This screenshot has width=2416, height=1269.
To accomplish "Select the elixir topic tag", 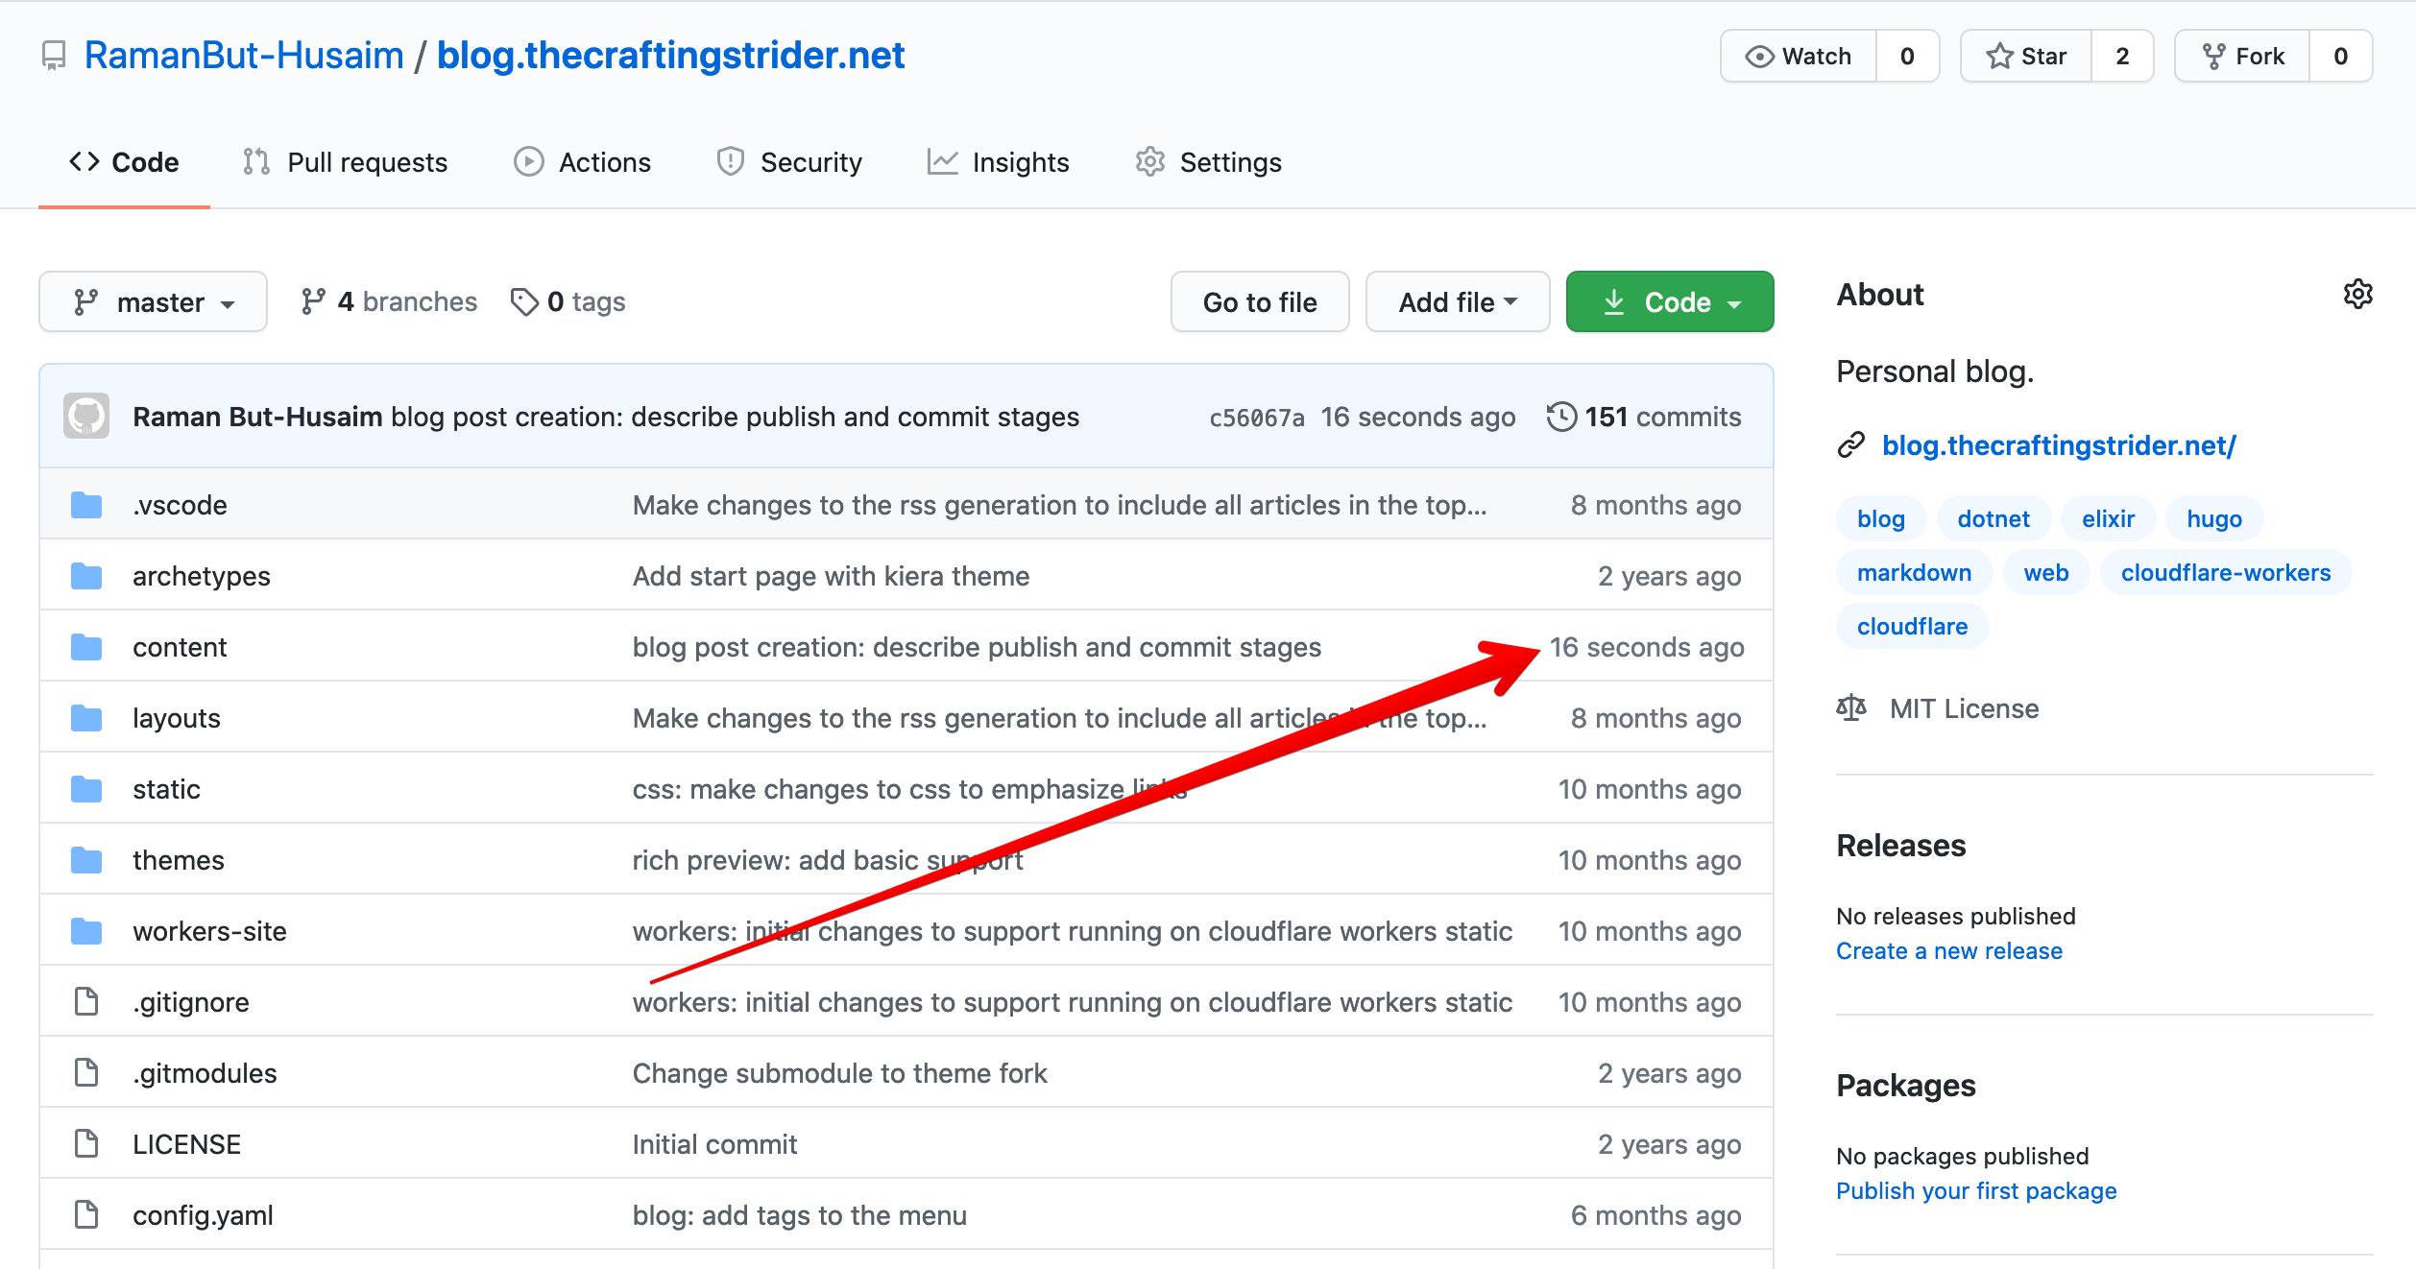I will click(2108, 518).
